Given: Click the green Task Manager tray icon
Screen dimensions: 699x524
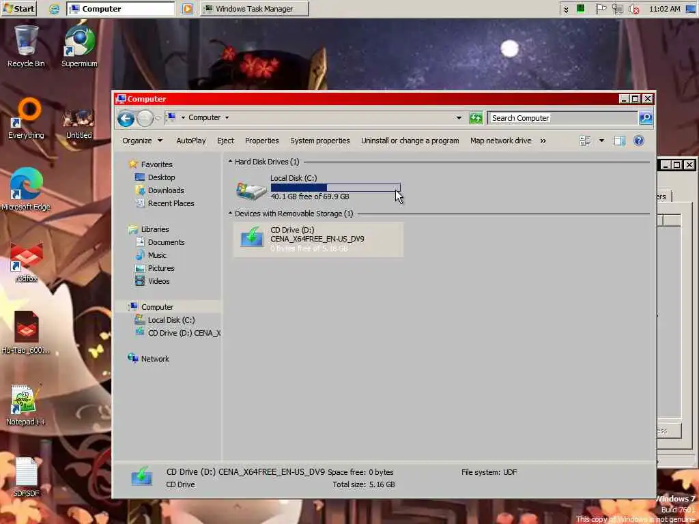Looking at the screenshot, I should coord(580,8).
